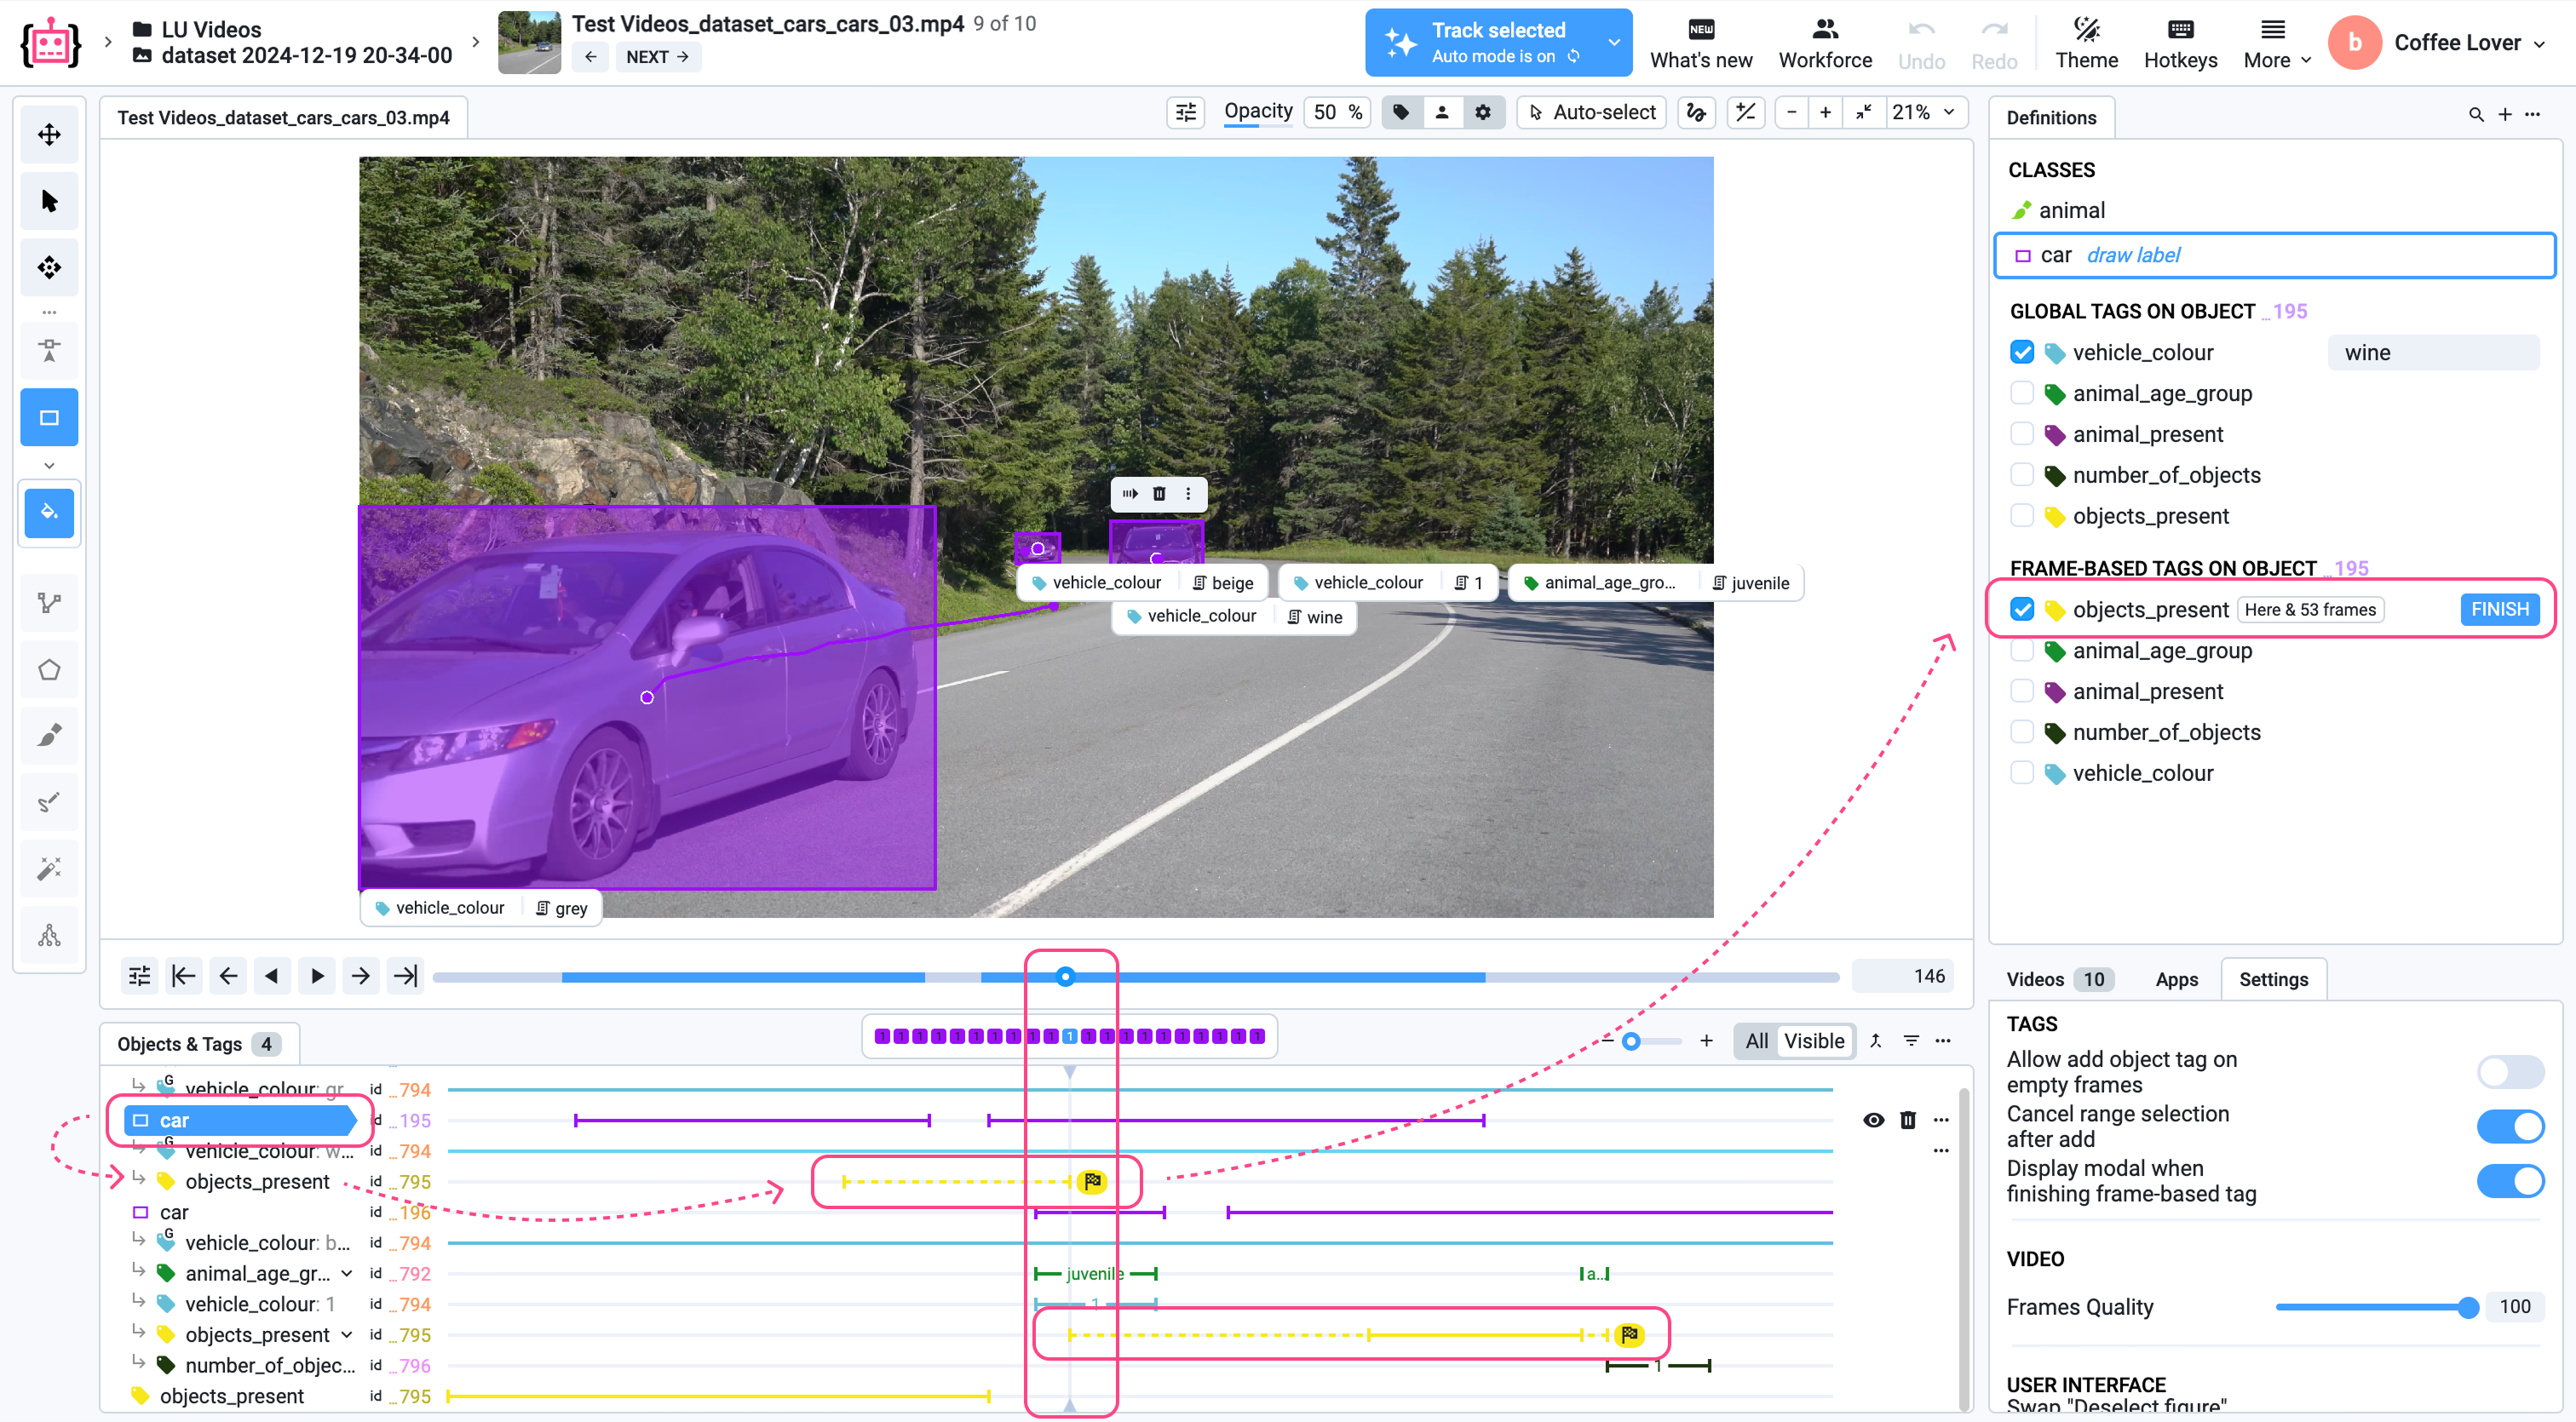
Task: Play the video
Action: point(317,975)
